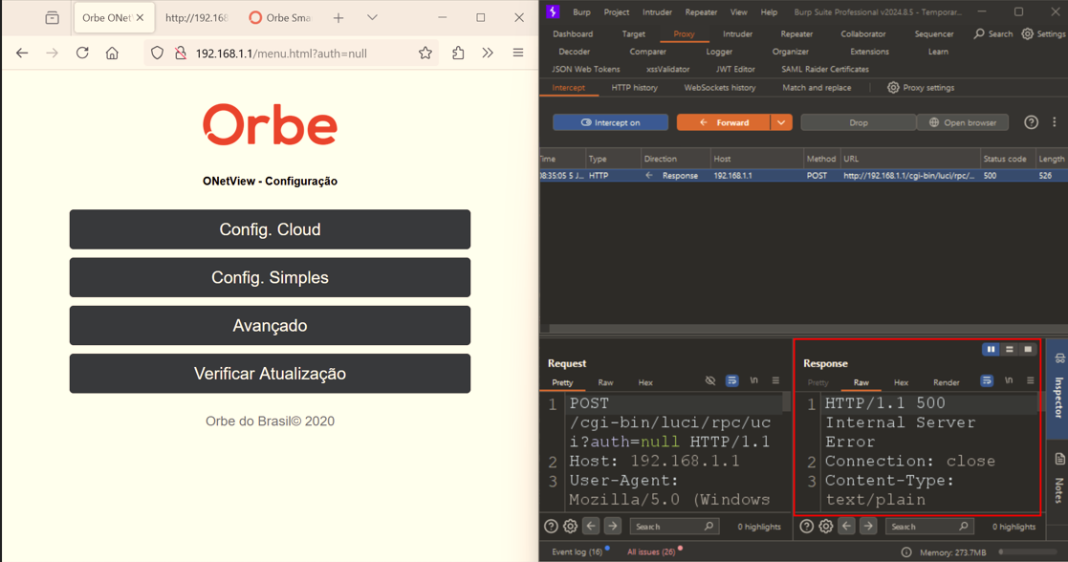Toggle hide non-relevant headers eye icon
1068x562 pixels.
click(x=710, y=380)
